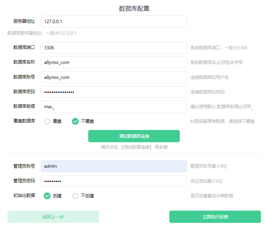
Task: Click the 数据库前缀 label
Action: click(24, 106)
